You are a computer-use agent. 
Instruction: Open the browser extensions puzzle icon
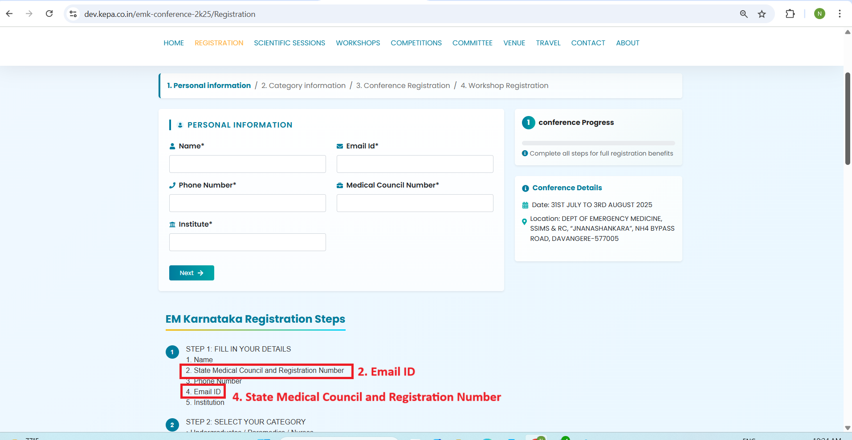point(790,14)
